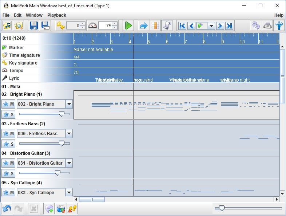Open the 031 - Distortion Guitar instrument dropdown
This screenshot has width=286, height=216.
point(69,163)
